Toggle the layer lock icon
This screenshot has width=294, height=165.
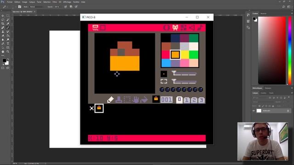click(x=288, y=111)
